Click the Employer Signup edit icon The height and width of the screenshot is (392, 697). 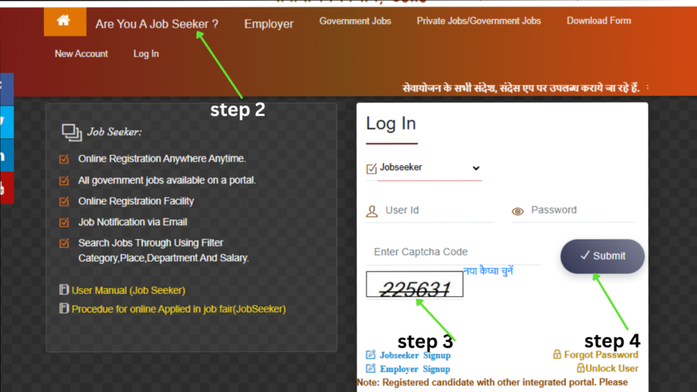tap(371, 369)
